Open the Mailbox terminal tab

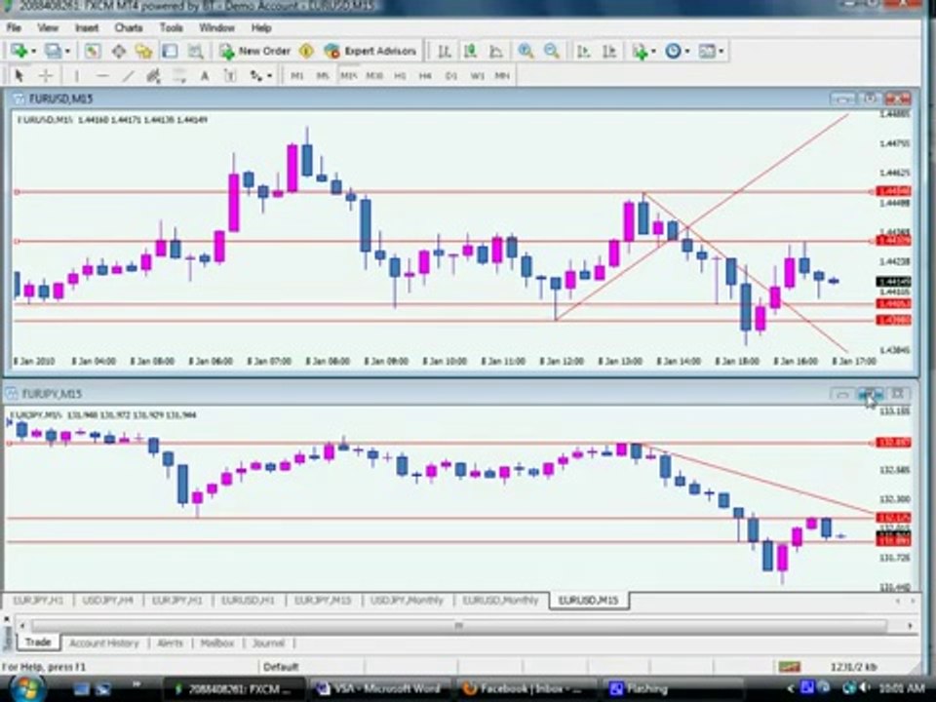[x=217, y=643]
